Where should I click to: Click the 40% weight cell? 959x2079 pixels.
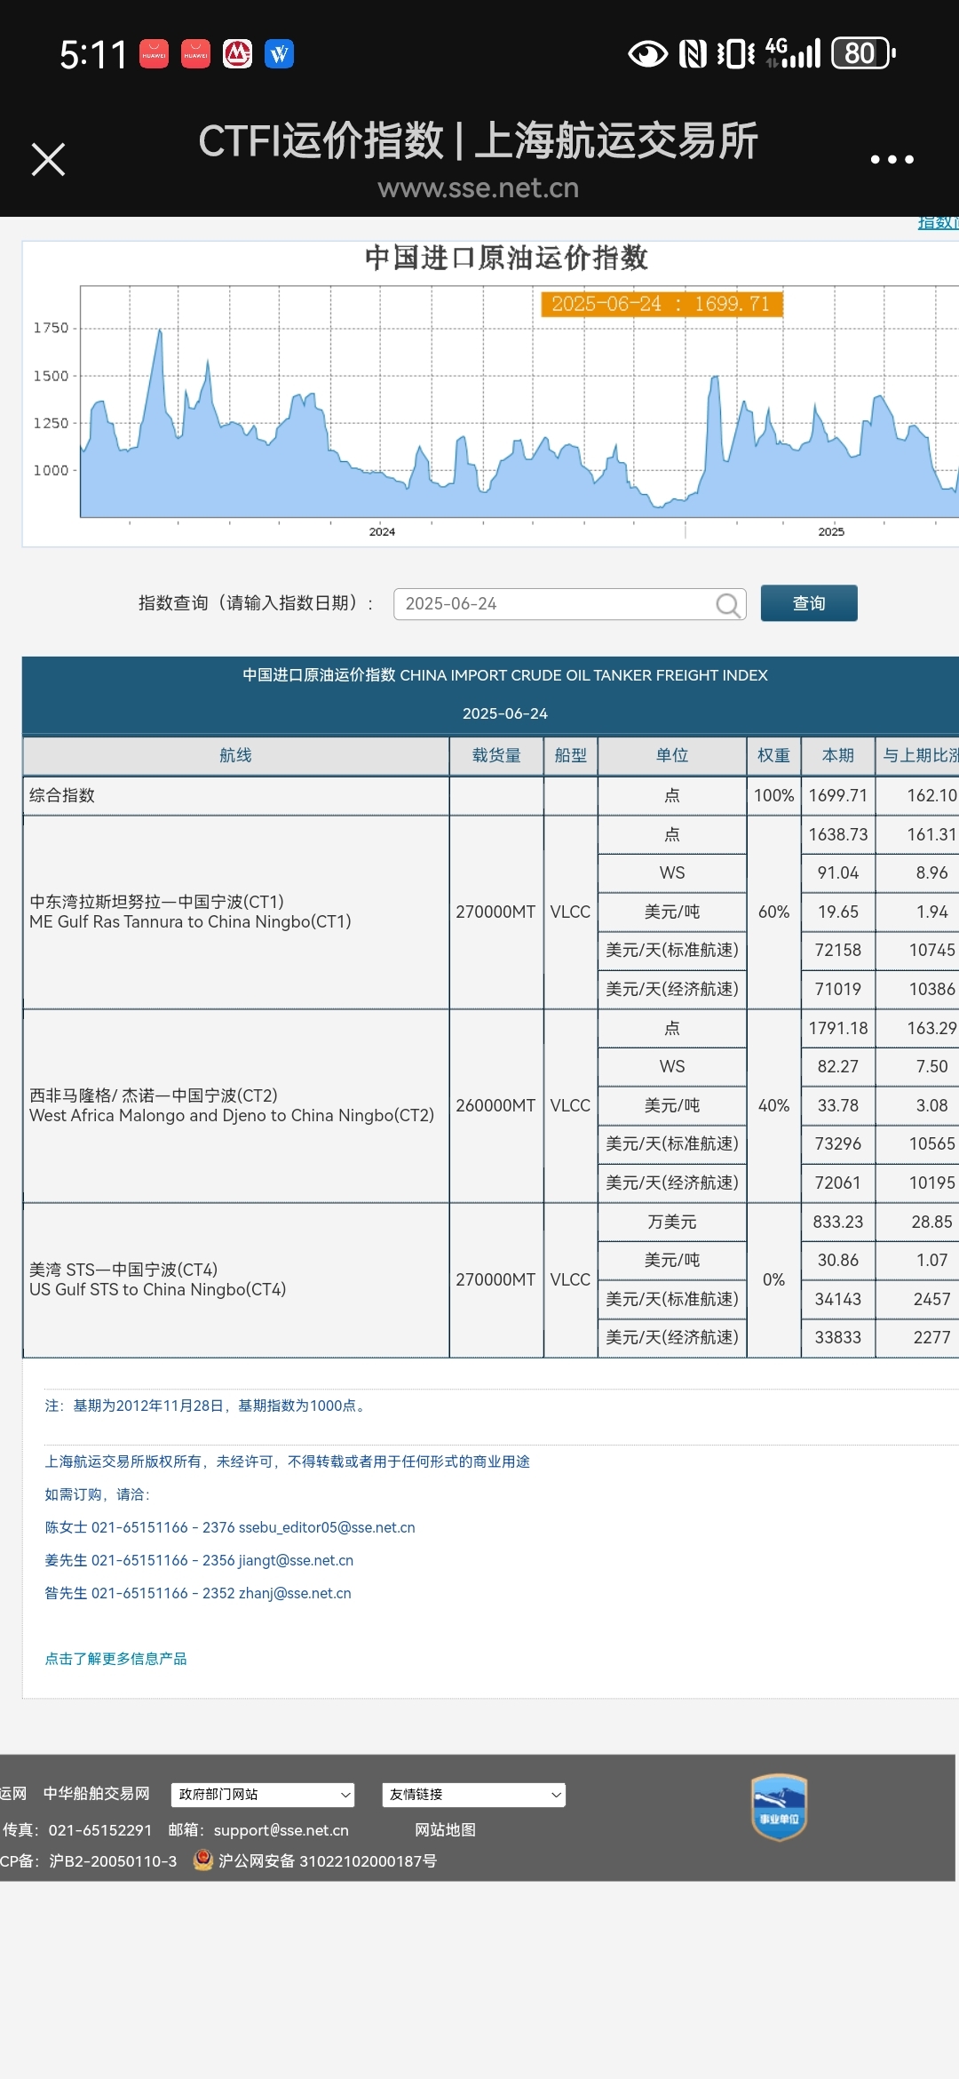coord(773,1106)
